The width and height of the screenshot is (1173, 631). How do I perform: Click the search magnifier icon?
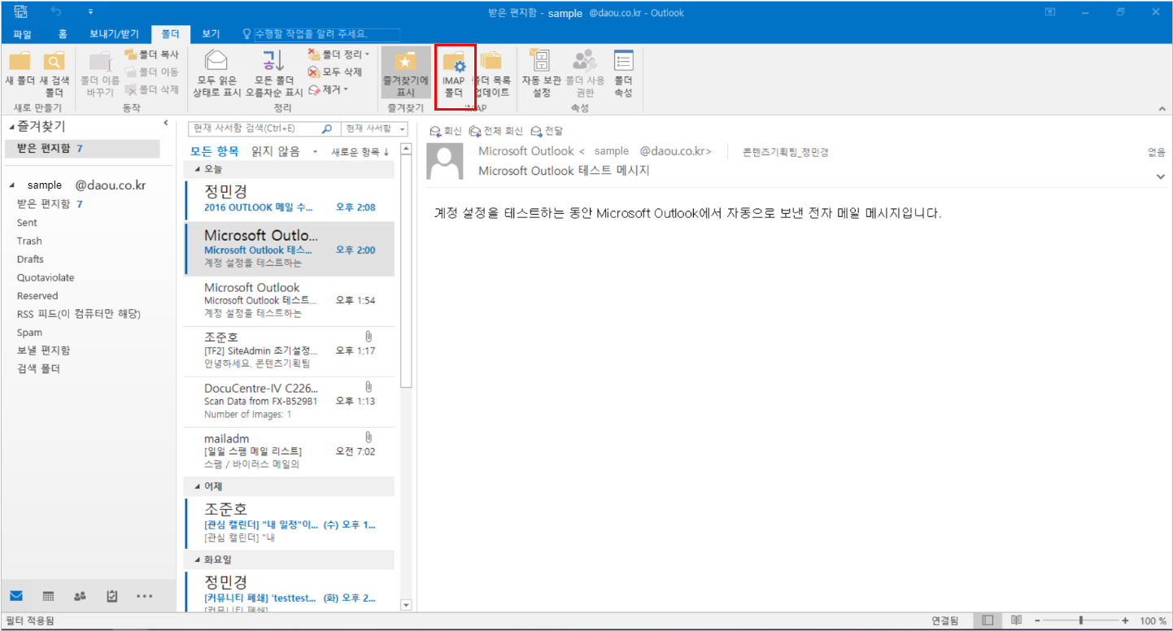327,128
